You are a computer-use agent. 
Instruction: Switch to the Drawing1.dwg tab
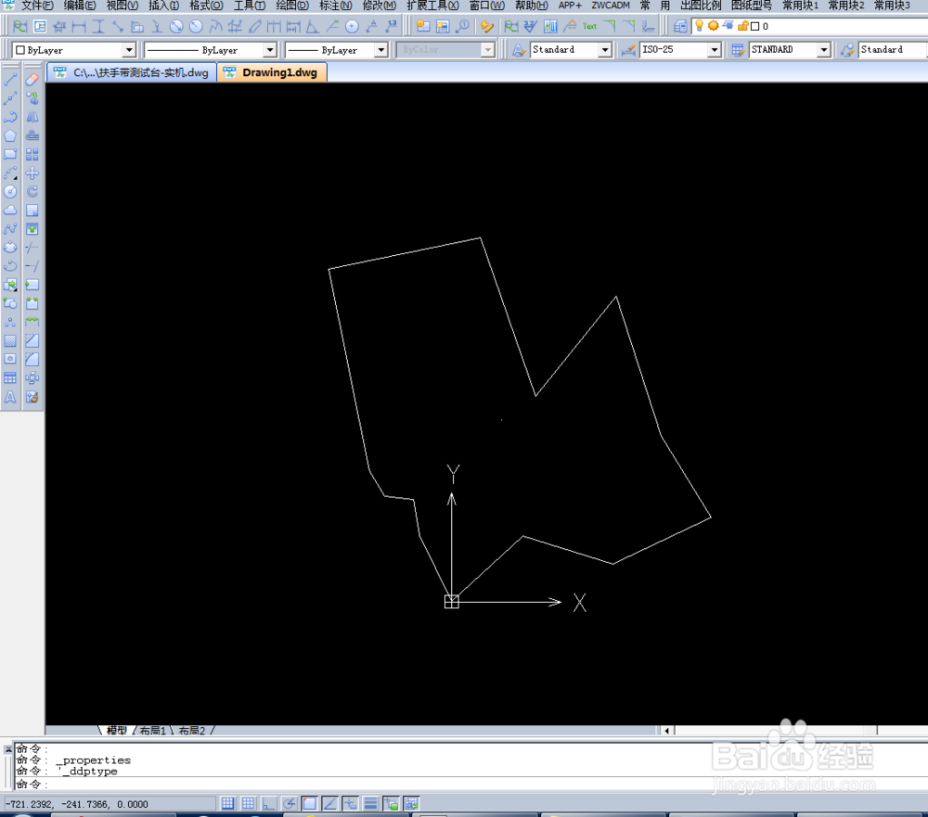point(272,72)
